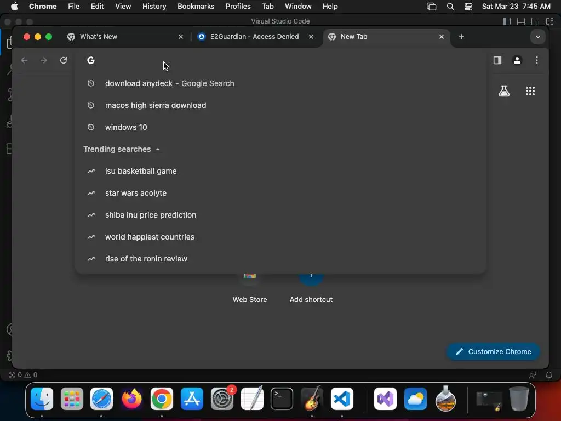This screenshot has width=561, height=421.
Task: Click the Stage Manager windows icon in the menu bar
Action: 432,7
